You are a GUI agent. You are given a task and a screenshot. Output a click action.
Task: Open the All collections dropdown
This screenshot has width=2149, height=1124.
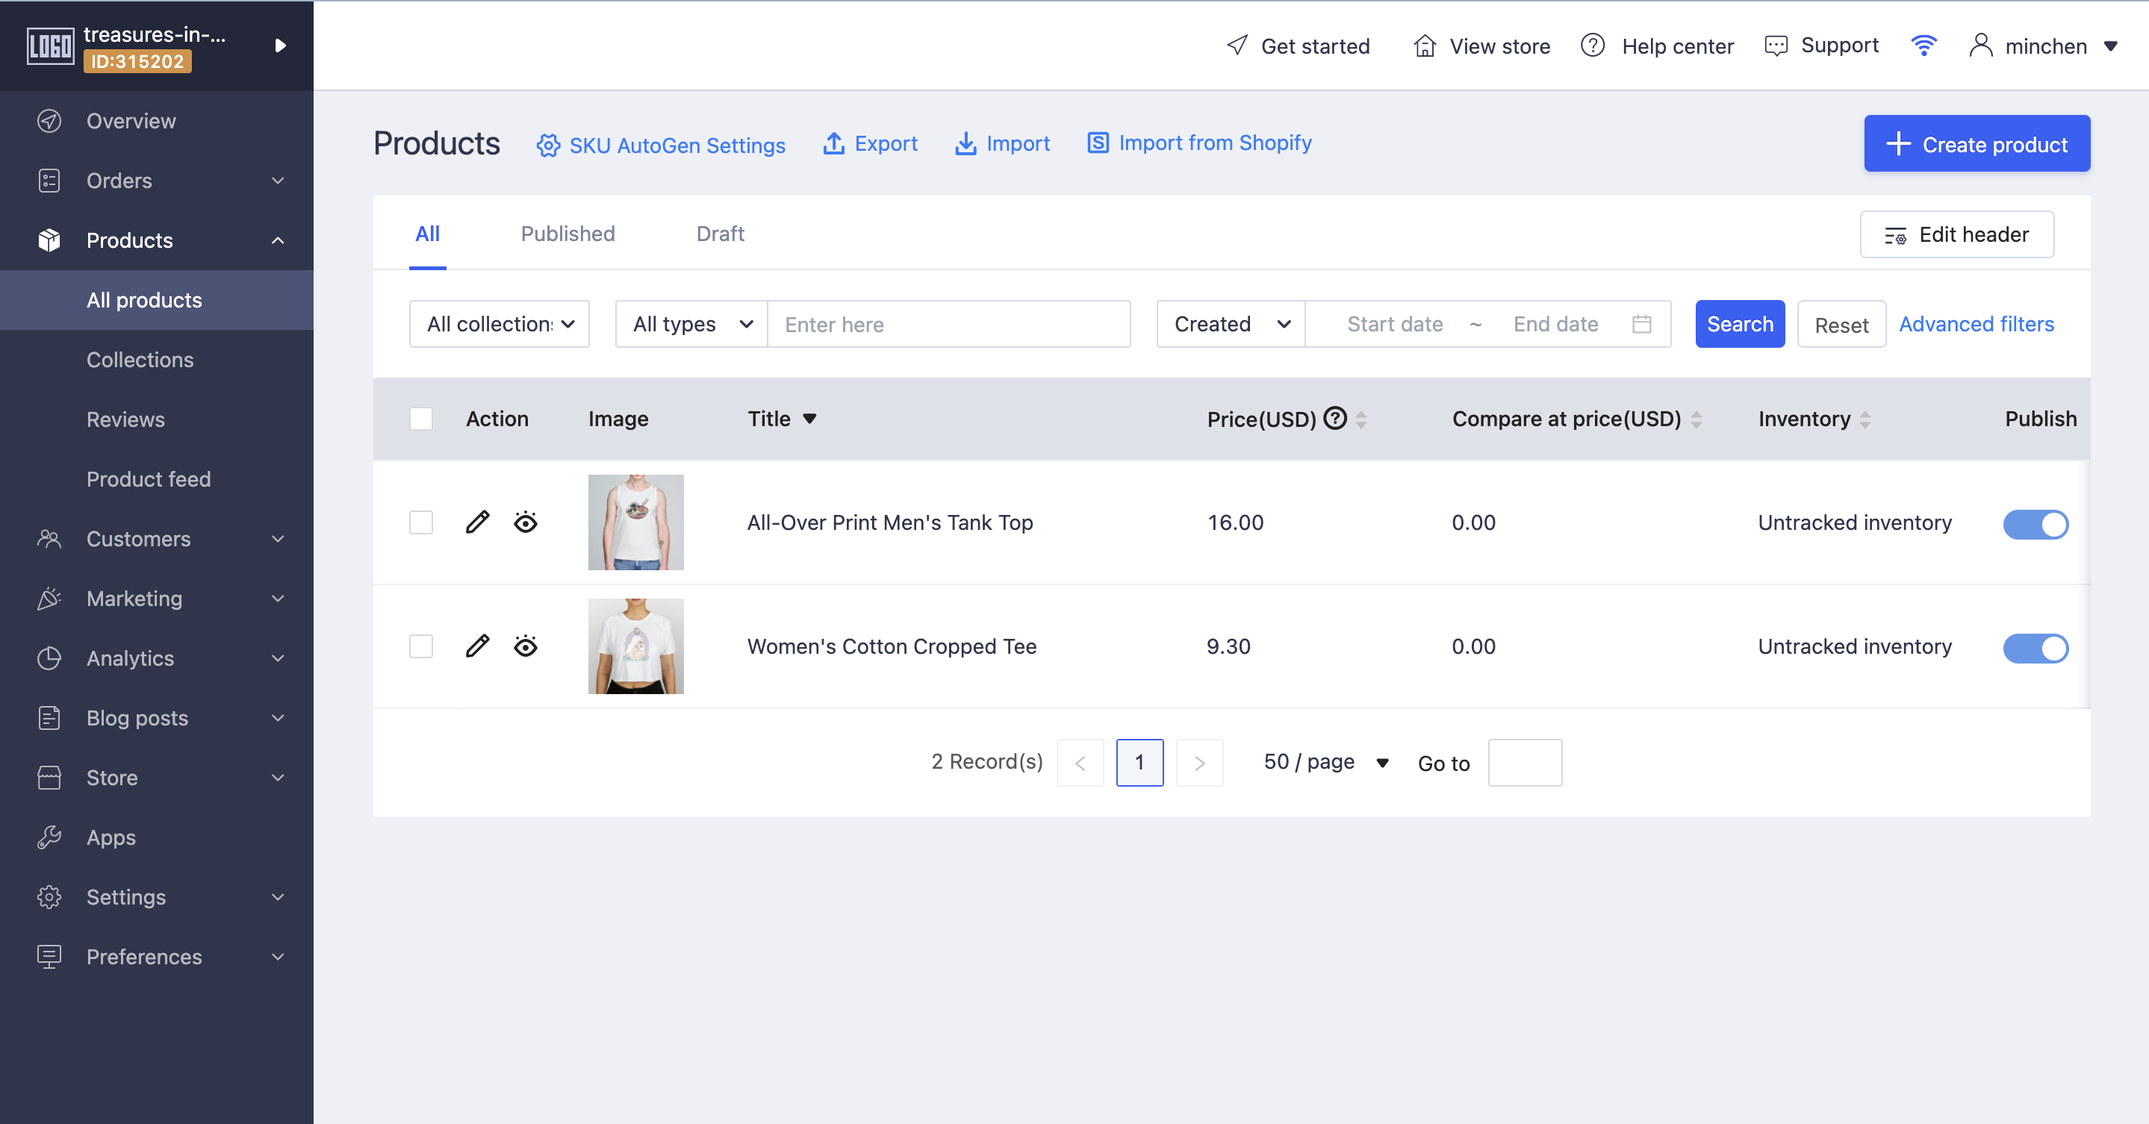coord(500,323)
